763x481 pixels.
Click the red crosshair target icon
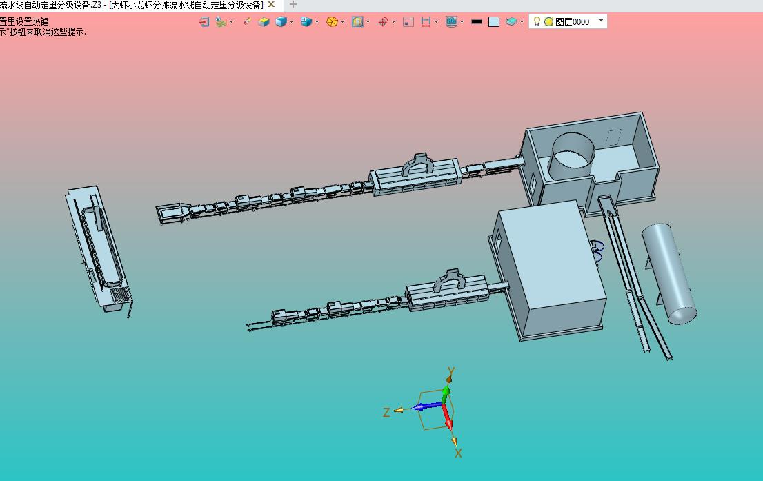click(x=383, y=22)
